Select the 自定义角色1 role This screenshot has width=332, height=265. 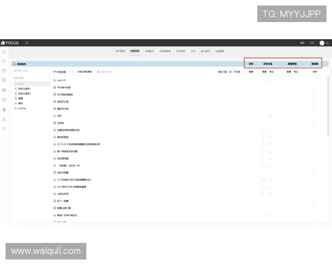tap(24, 88)
